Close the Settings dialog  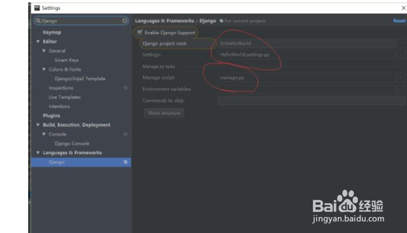[404, 8]
